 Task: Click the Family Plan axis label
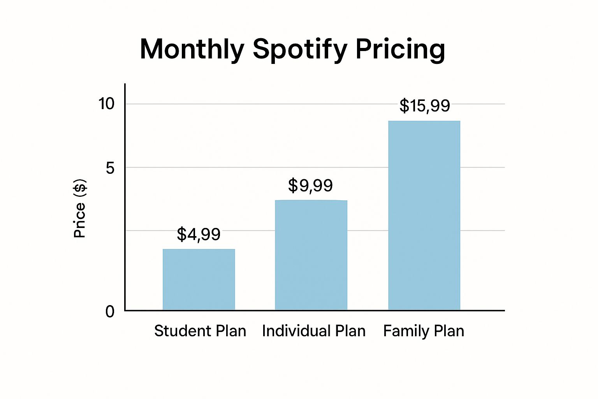(x=424, y=331)
